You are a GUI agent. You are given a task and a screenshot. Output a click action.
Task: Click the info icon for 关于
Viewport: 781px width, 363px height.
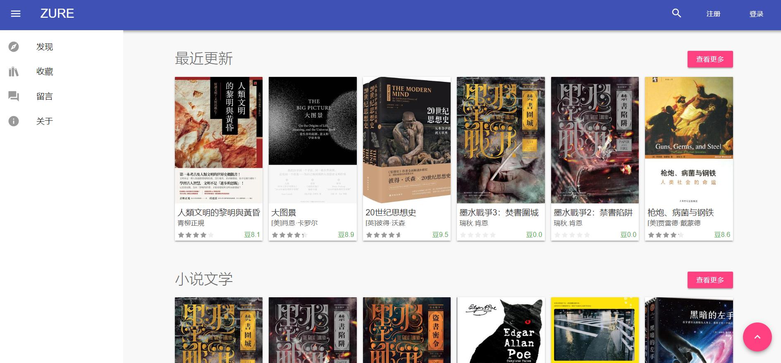14,121
